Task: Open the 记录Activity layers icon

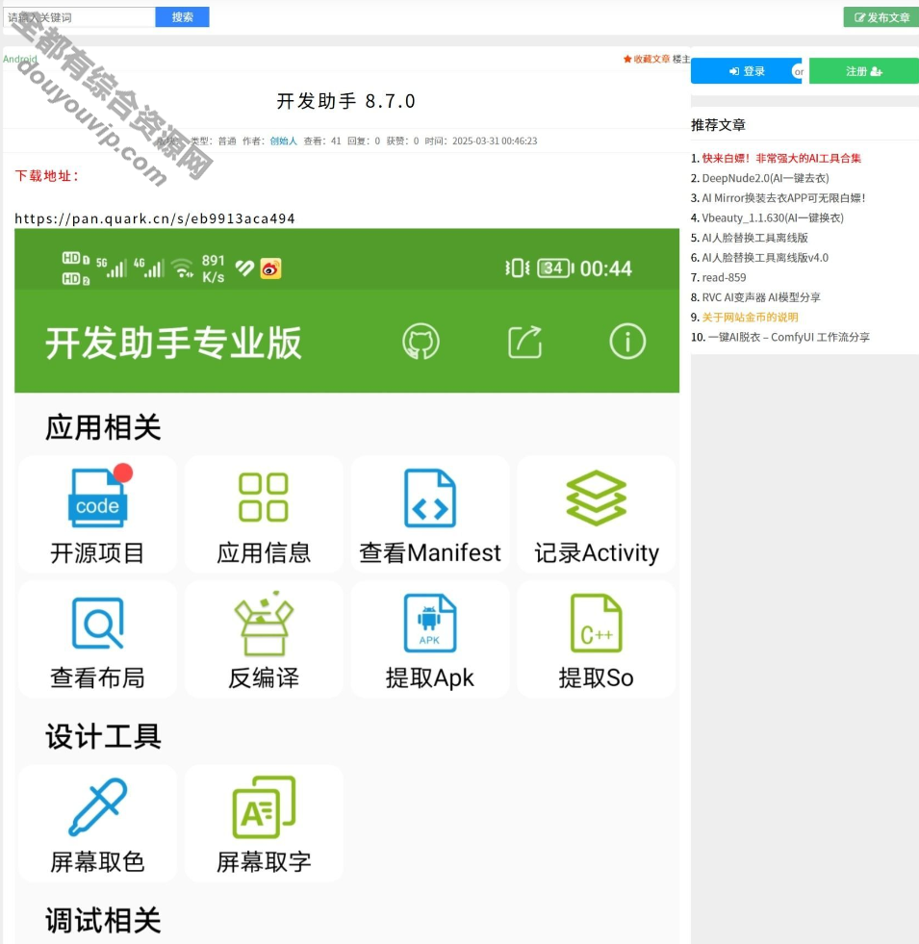Action: [597, 498]
